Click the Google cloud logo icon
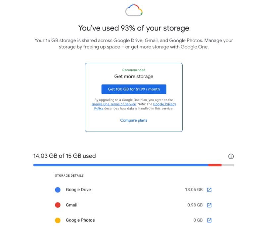The width and height of the screenshot is (269, 226). coord(134,10)
